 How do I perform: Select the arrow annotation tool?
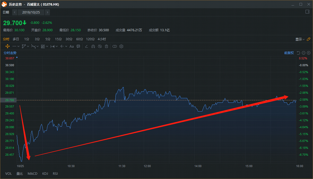[x=62, y=46]
